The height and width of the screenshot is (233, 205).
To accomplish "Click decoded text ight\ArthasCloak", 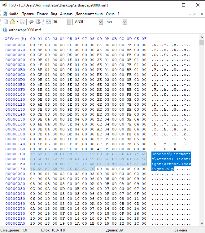I will click(171, 164).
